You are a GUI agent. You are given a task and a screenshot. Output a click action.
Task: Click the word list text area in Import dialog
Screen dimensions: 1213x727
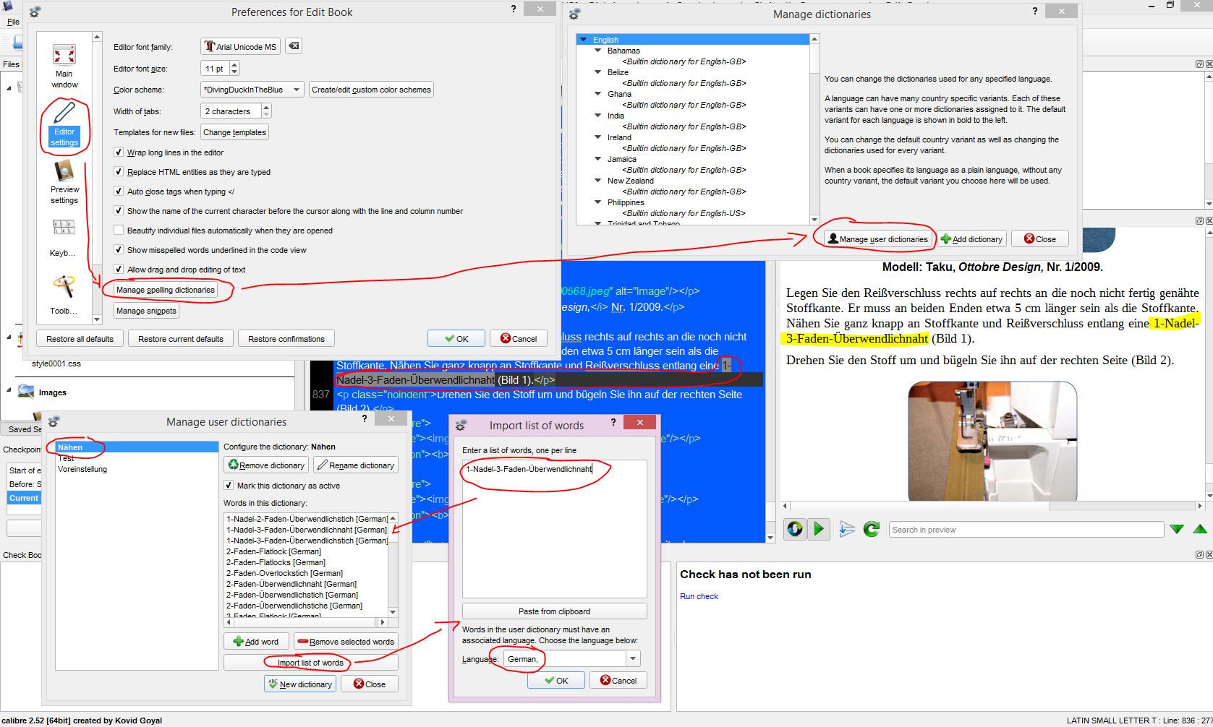click(x=554, y=529)
